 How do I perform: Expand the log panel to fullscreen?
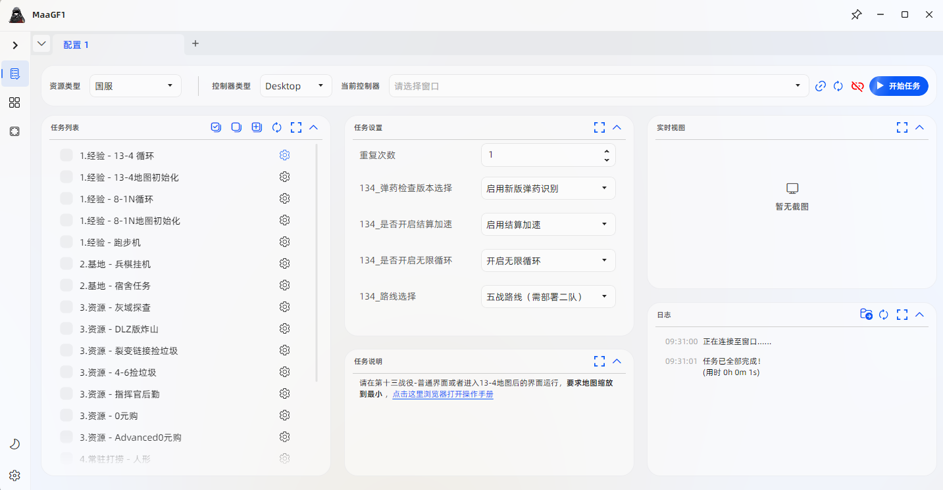click(902, 315)
